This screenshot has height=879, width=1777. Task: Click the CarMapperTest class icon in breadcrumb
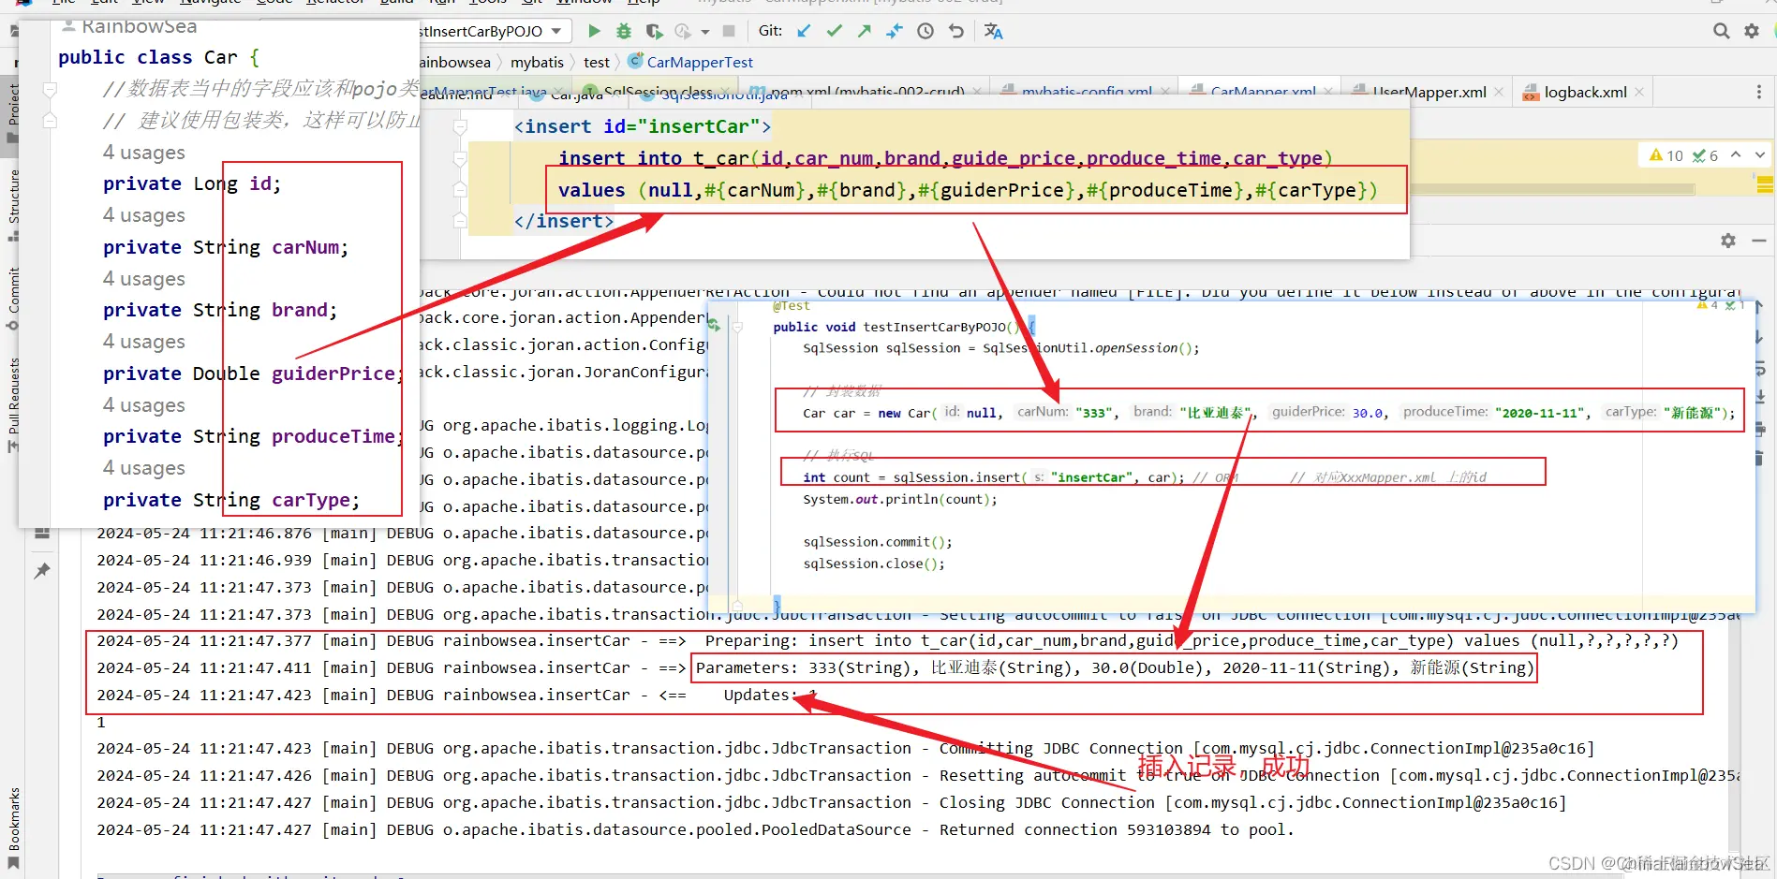coord(635,61)
